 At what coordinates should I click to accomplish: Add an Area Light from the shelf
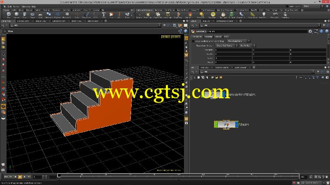pyautogui.click(x=168, y=15)
